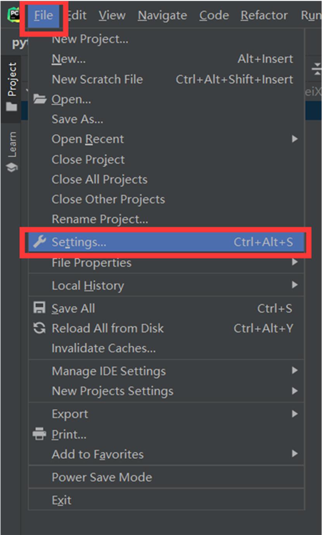This screenshot has width=322, height=535.
Task: Click the wrench icon beside Settings
Action: (x=39, y=242)
